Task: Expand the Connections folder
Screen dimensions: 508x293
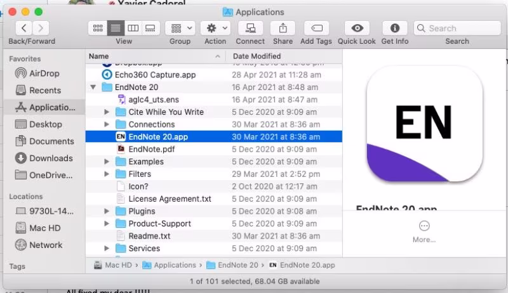Action: [107, 124]
